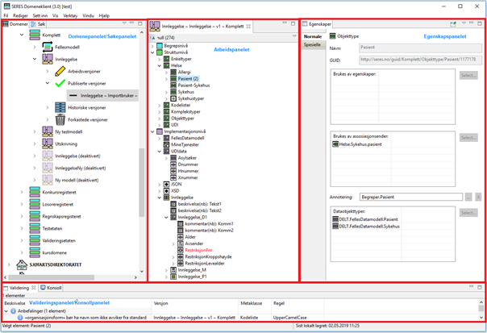487x333 pixels.
Task: Select the Pasient (2) tree item
Action: (x=188, y=78)
